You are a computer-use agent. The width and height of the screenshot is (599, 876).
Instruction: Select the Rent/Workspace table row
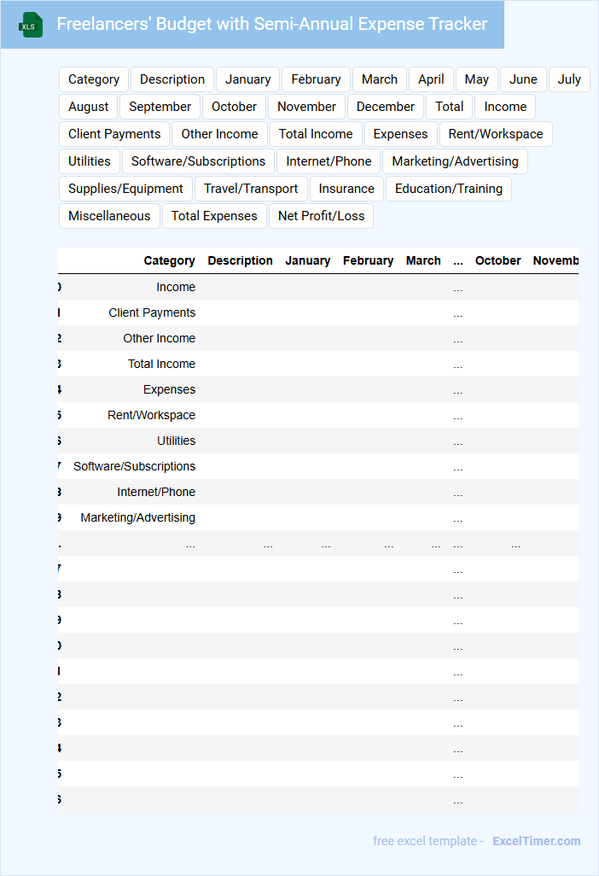point(318,416)
